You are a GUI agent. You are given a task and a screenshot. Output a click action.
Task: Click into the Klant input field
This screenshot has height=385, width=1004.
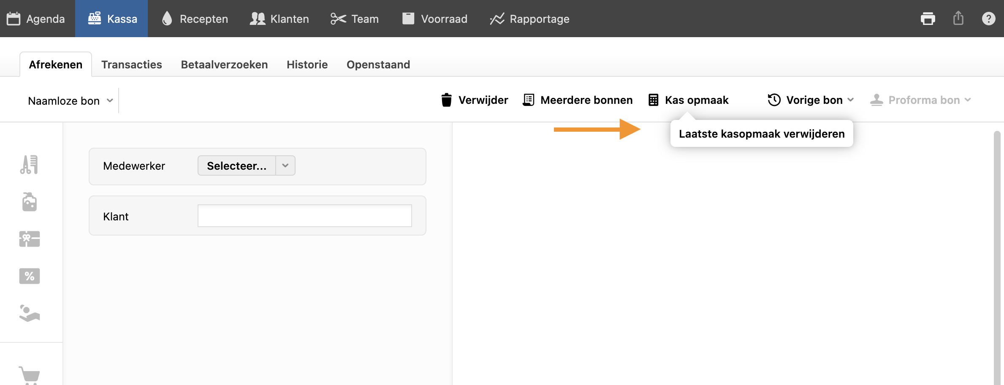pyautogui.click(x=304, y=216)
